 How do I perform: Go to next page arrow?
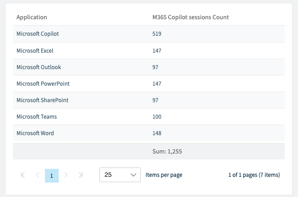(x=66, y=175)
